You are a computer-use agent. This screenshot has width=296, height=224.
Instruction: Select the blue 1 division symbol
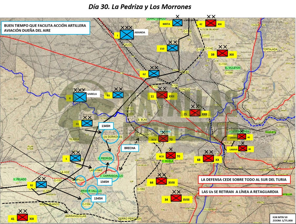75,158
